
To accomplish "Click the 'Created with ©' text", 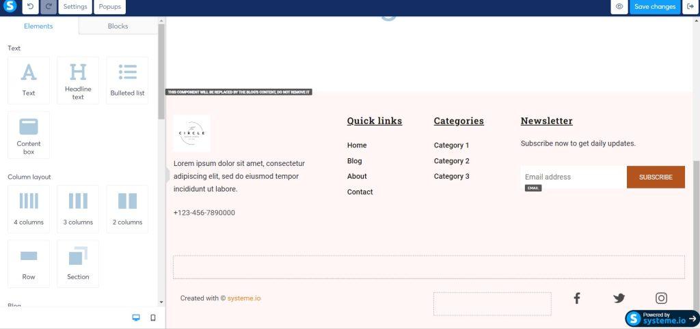I will 203,298.
